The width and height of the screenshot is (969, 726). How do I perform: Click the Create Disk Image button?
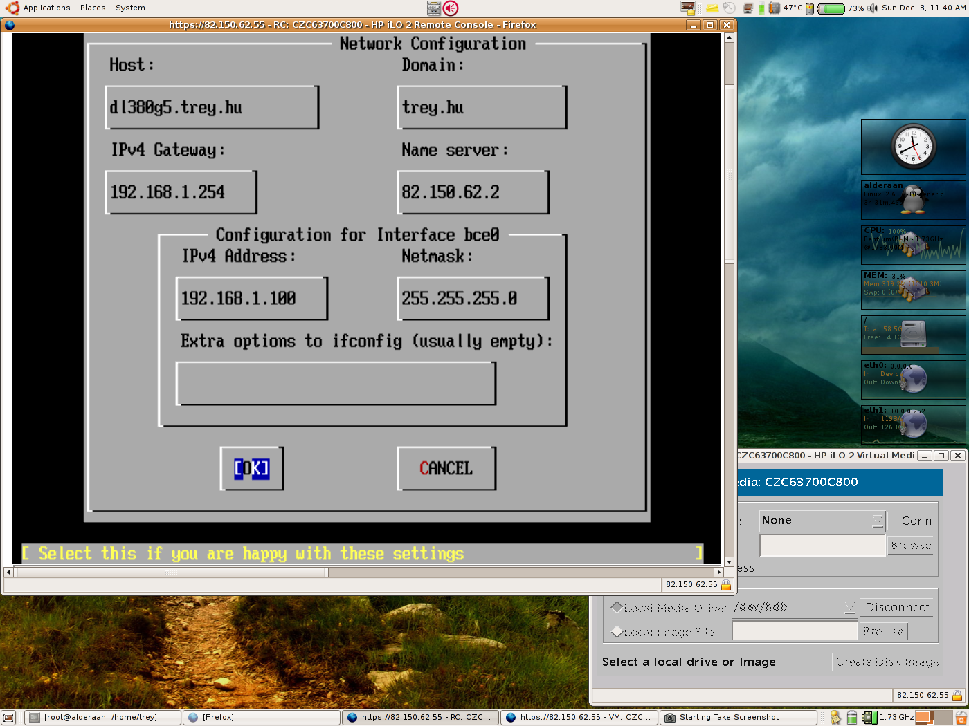pos(887,662)
